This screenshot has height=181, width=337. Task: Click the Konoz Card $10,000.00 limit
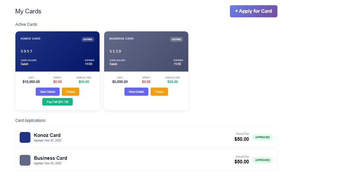31,82
